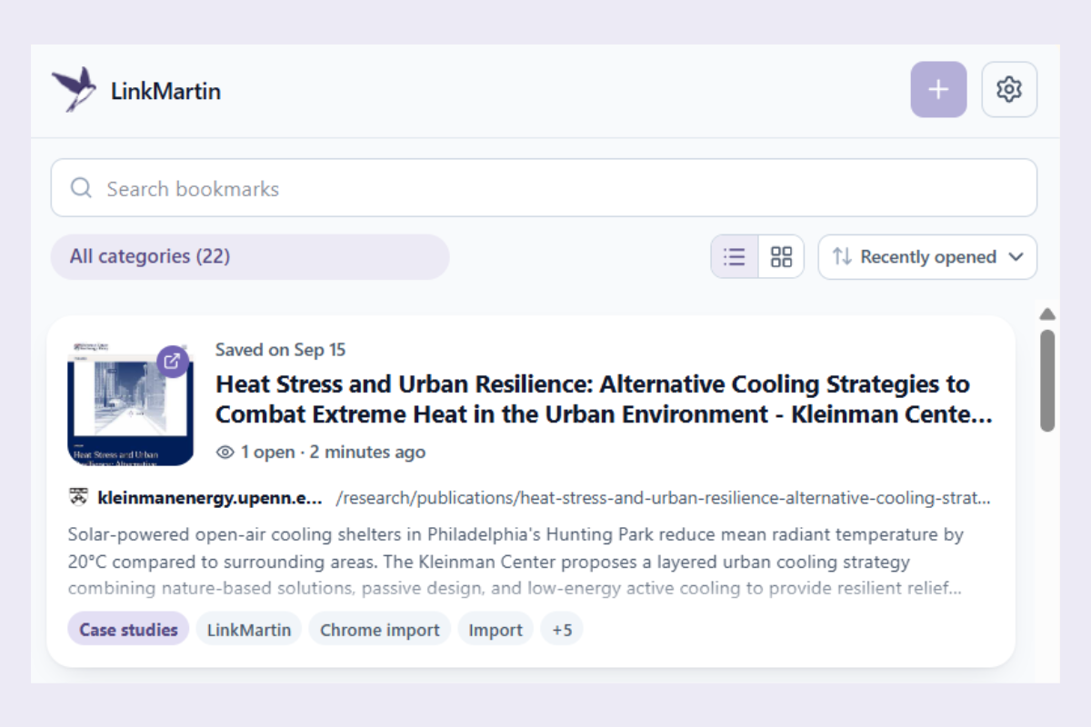Click the '1 open · 2 minutes ago' text

[333, 452]
